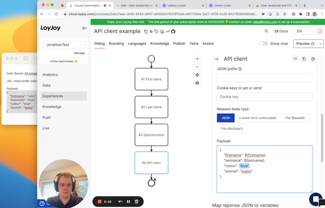Zoom out the flow with the minus button
Image resolution: width=325 pixels, height=208 pixels.
[x=197, y=67]
